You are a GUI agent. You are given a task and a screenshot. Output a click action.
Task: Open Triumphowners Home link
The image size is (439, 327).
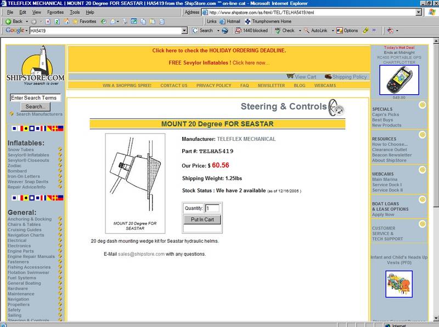(268, 21)
